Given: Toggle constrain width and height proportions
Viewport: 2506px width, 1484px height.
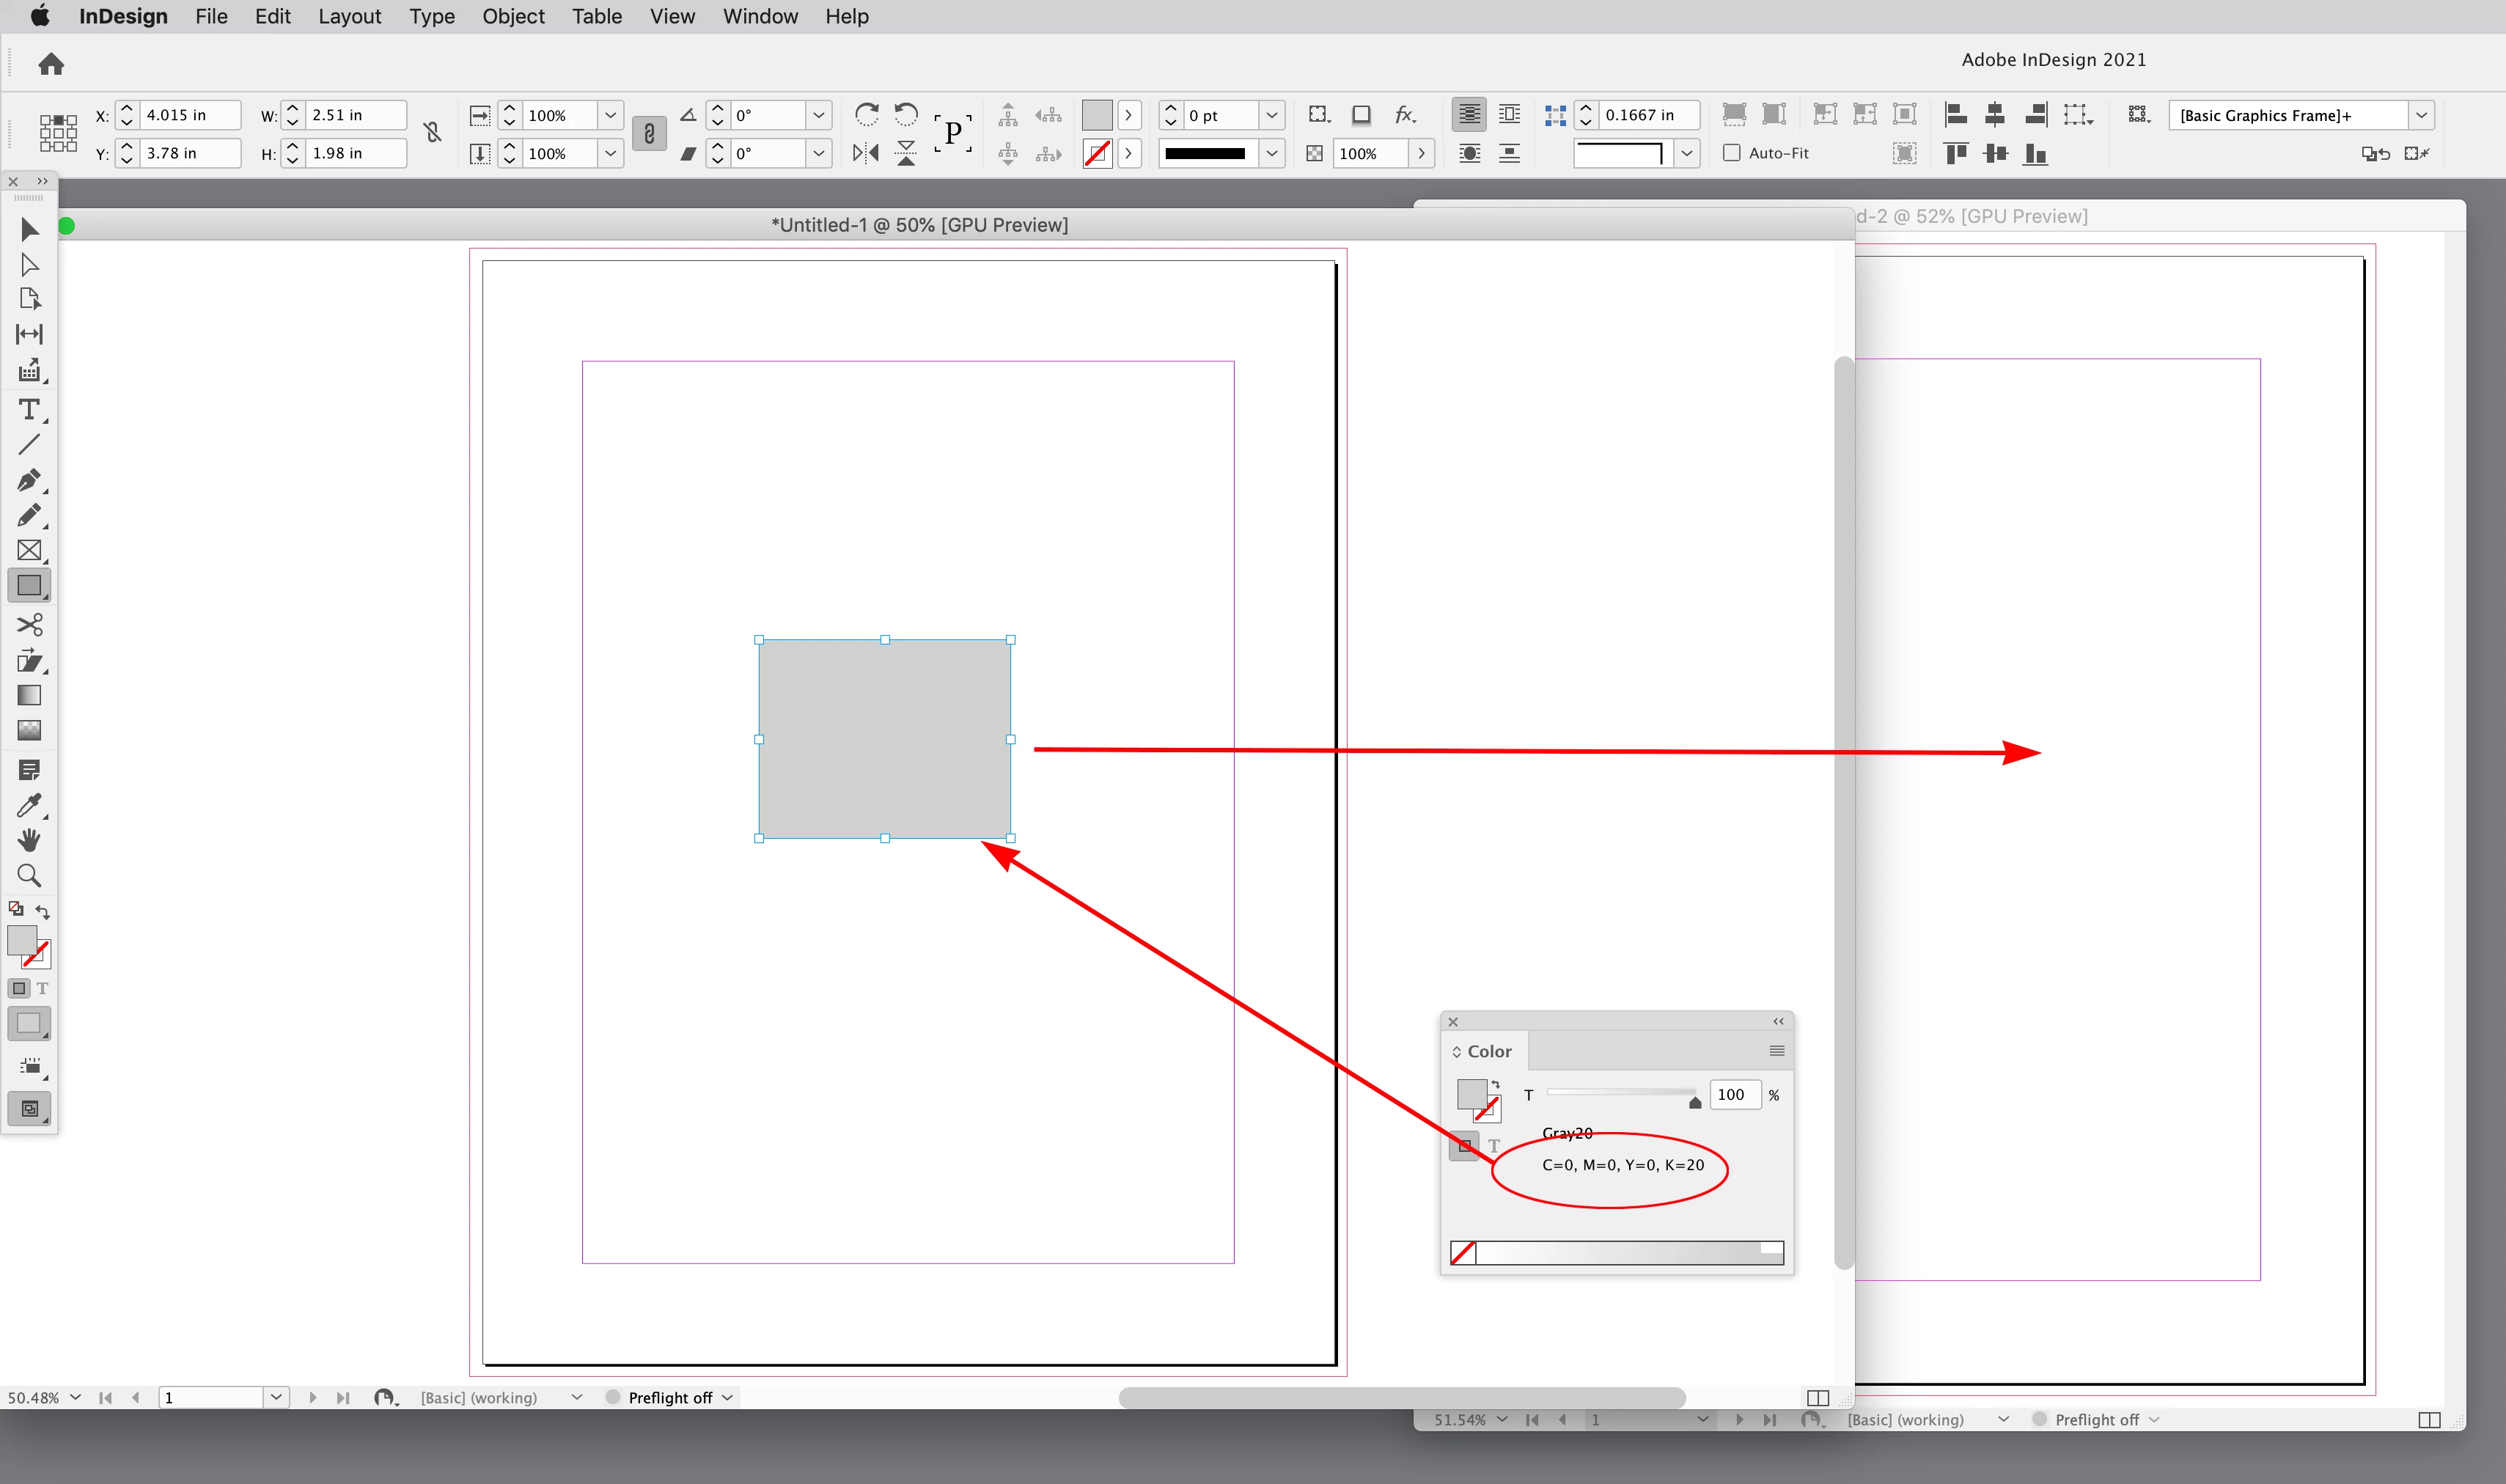Looking at the screenshot, I should [x=432, y=133].
